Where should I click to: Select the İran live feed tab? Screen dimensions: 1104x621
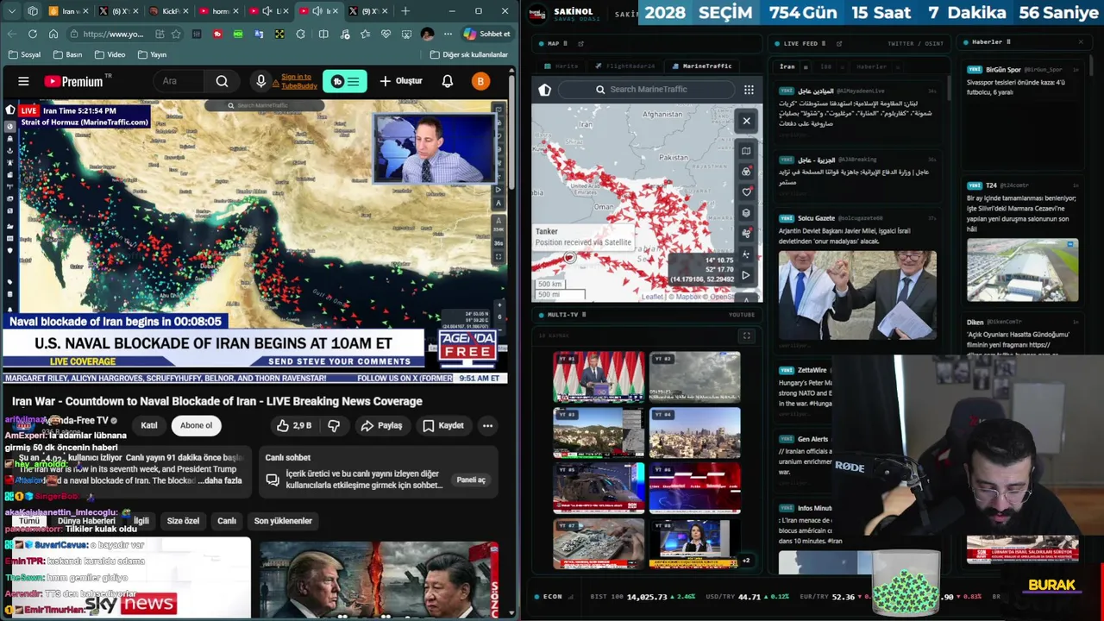click(787, 66)
